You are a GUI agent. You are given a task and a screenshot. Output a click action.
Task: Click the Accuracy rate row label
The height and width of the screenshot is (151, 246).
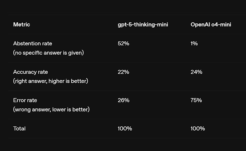click(30, 72)
